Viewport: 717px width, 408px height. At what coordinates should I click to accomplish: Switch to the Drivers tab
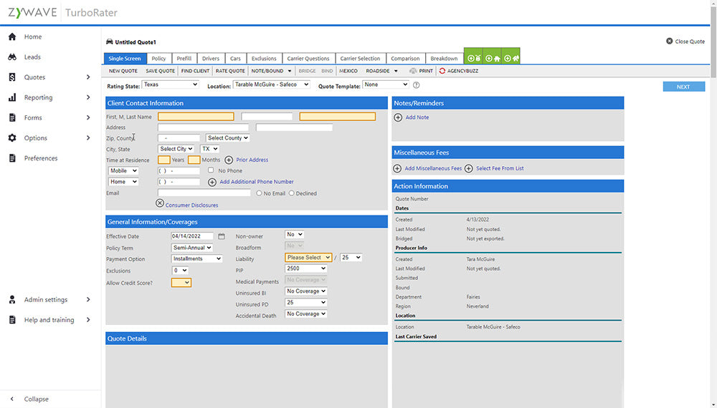210,59
